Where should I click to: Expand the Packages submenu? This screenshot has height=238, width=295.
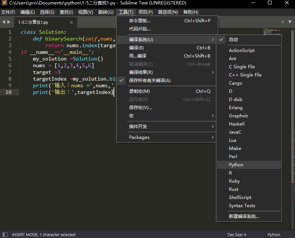click(167, 137)
